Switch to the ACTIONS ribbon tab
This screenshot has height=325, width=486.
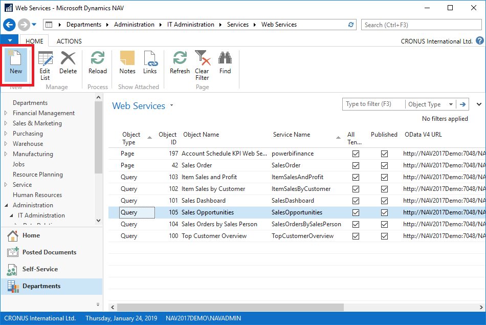tap(69, 41)
